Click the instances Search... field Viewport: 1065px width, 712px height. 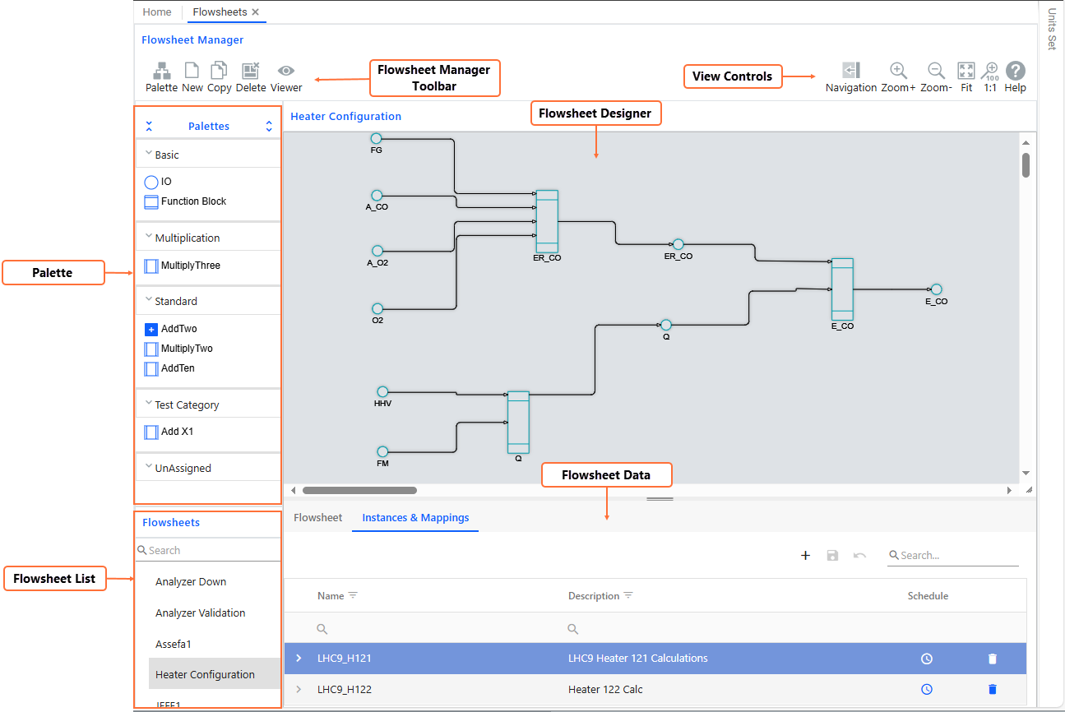[953, 556]
